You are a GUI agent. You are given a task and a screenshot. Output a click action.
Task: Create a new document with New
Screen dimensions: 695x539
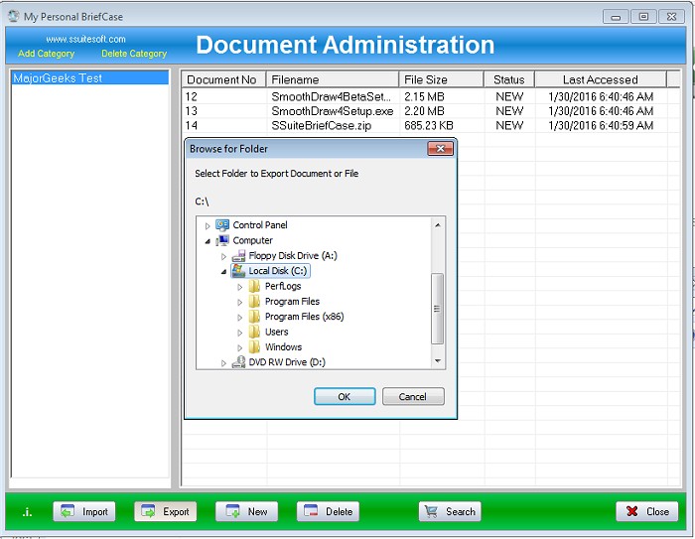246,511
